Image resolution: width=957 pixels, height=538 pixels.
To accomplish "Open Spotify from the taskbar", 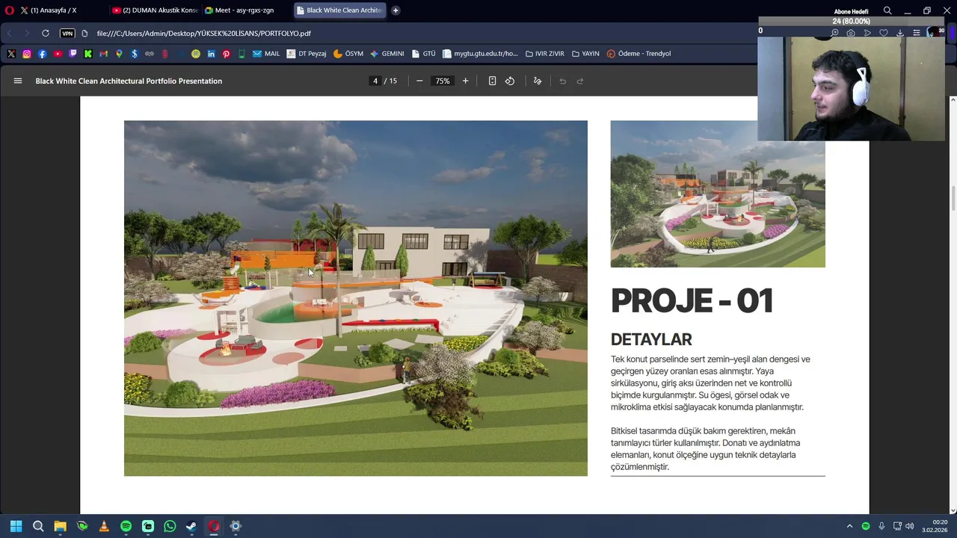I will [x=126, y=526].
